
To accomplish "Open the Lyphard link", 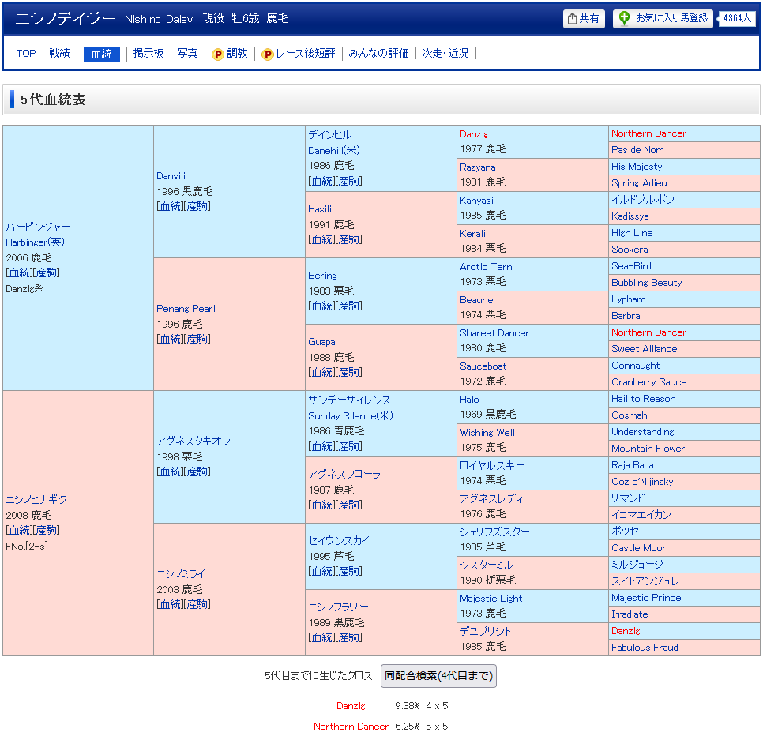I will coord(629,299).
